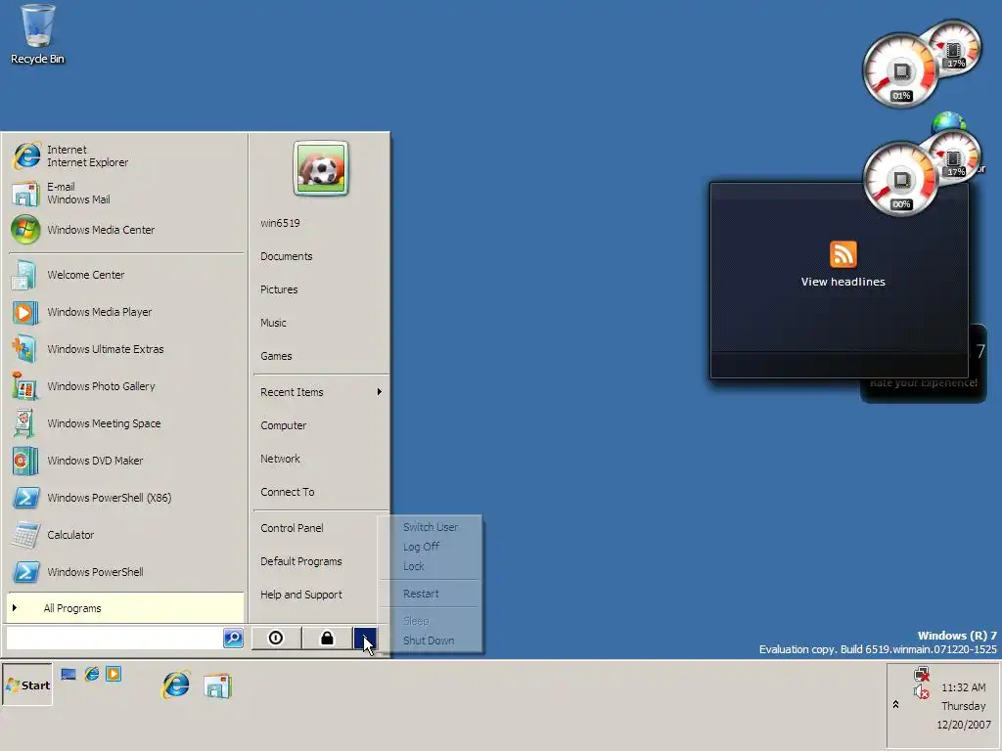Open Windows PowerShell (X86)
Image resolution: width=1002 pixels, height=751 pixels.
125,498
